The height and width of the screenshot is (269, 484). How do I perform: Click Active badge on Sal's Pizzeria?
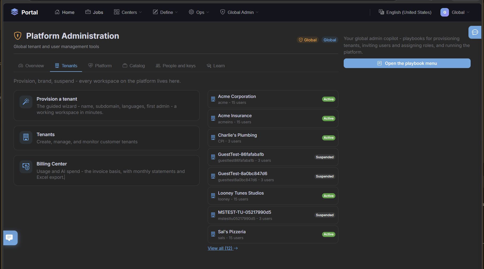coord(328,234)
